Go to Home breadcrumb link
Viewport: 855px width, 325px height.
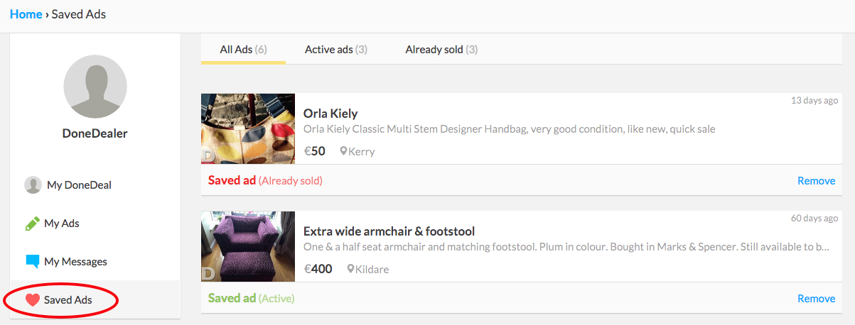[26, 14]
